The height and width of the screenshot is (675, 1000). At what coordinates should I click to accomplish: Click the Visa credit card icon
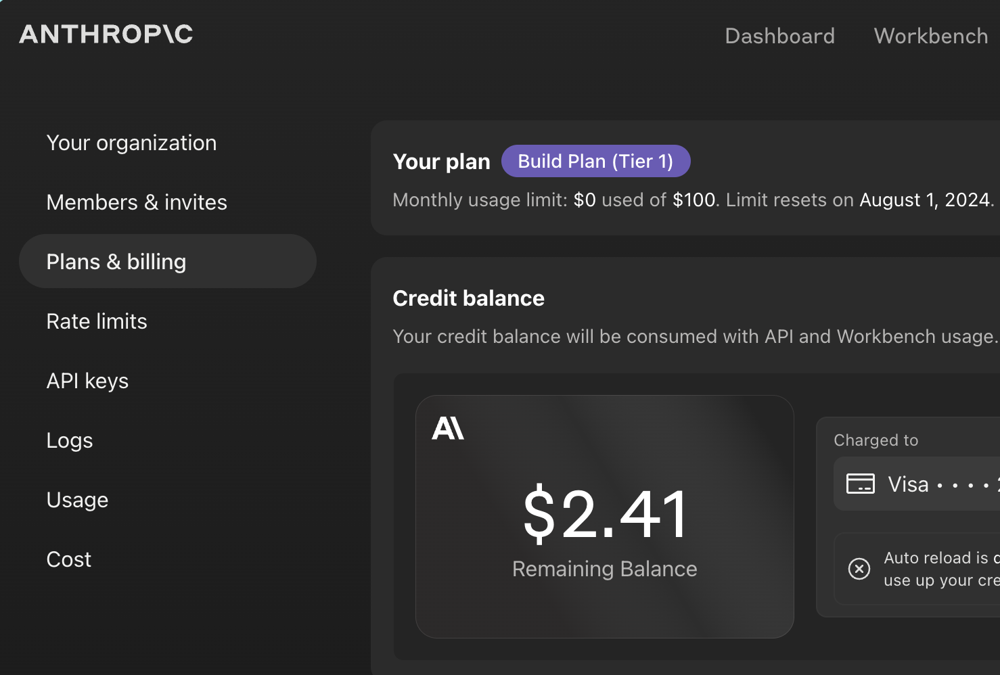(x=860, y=484)
